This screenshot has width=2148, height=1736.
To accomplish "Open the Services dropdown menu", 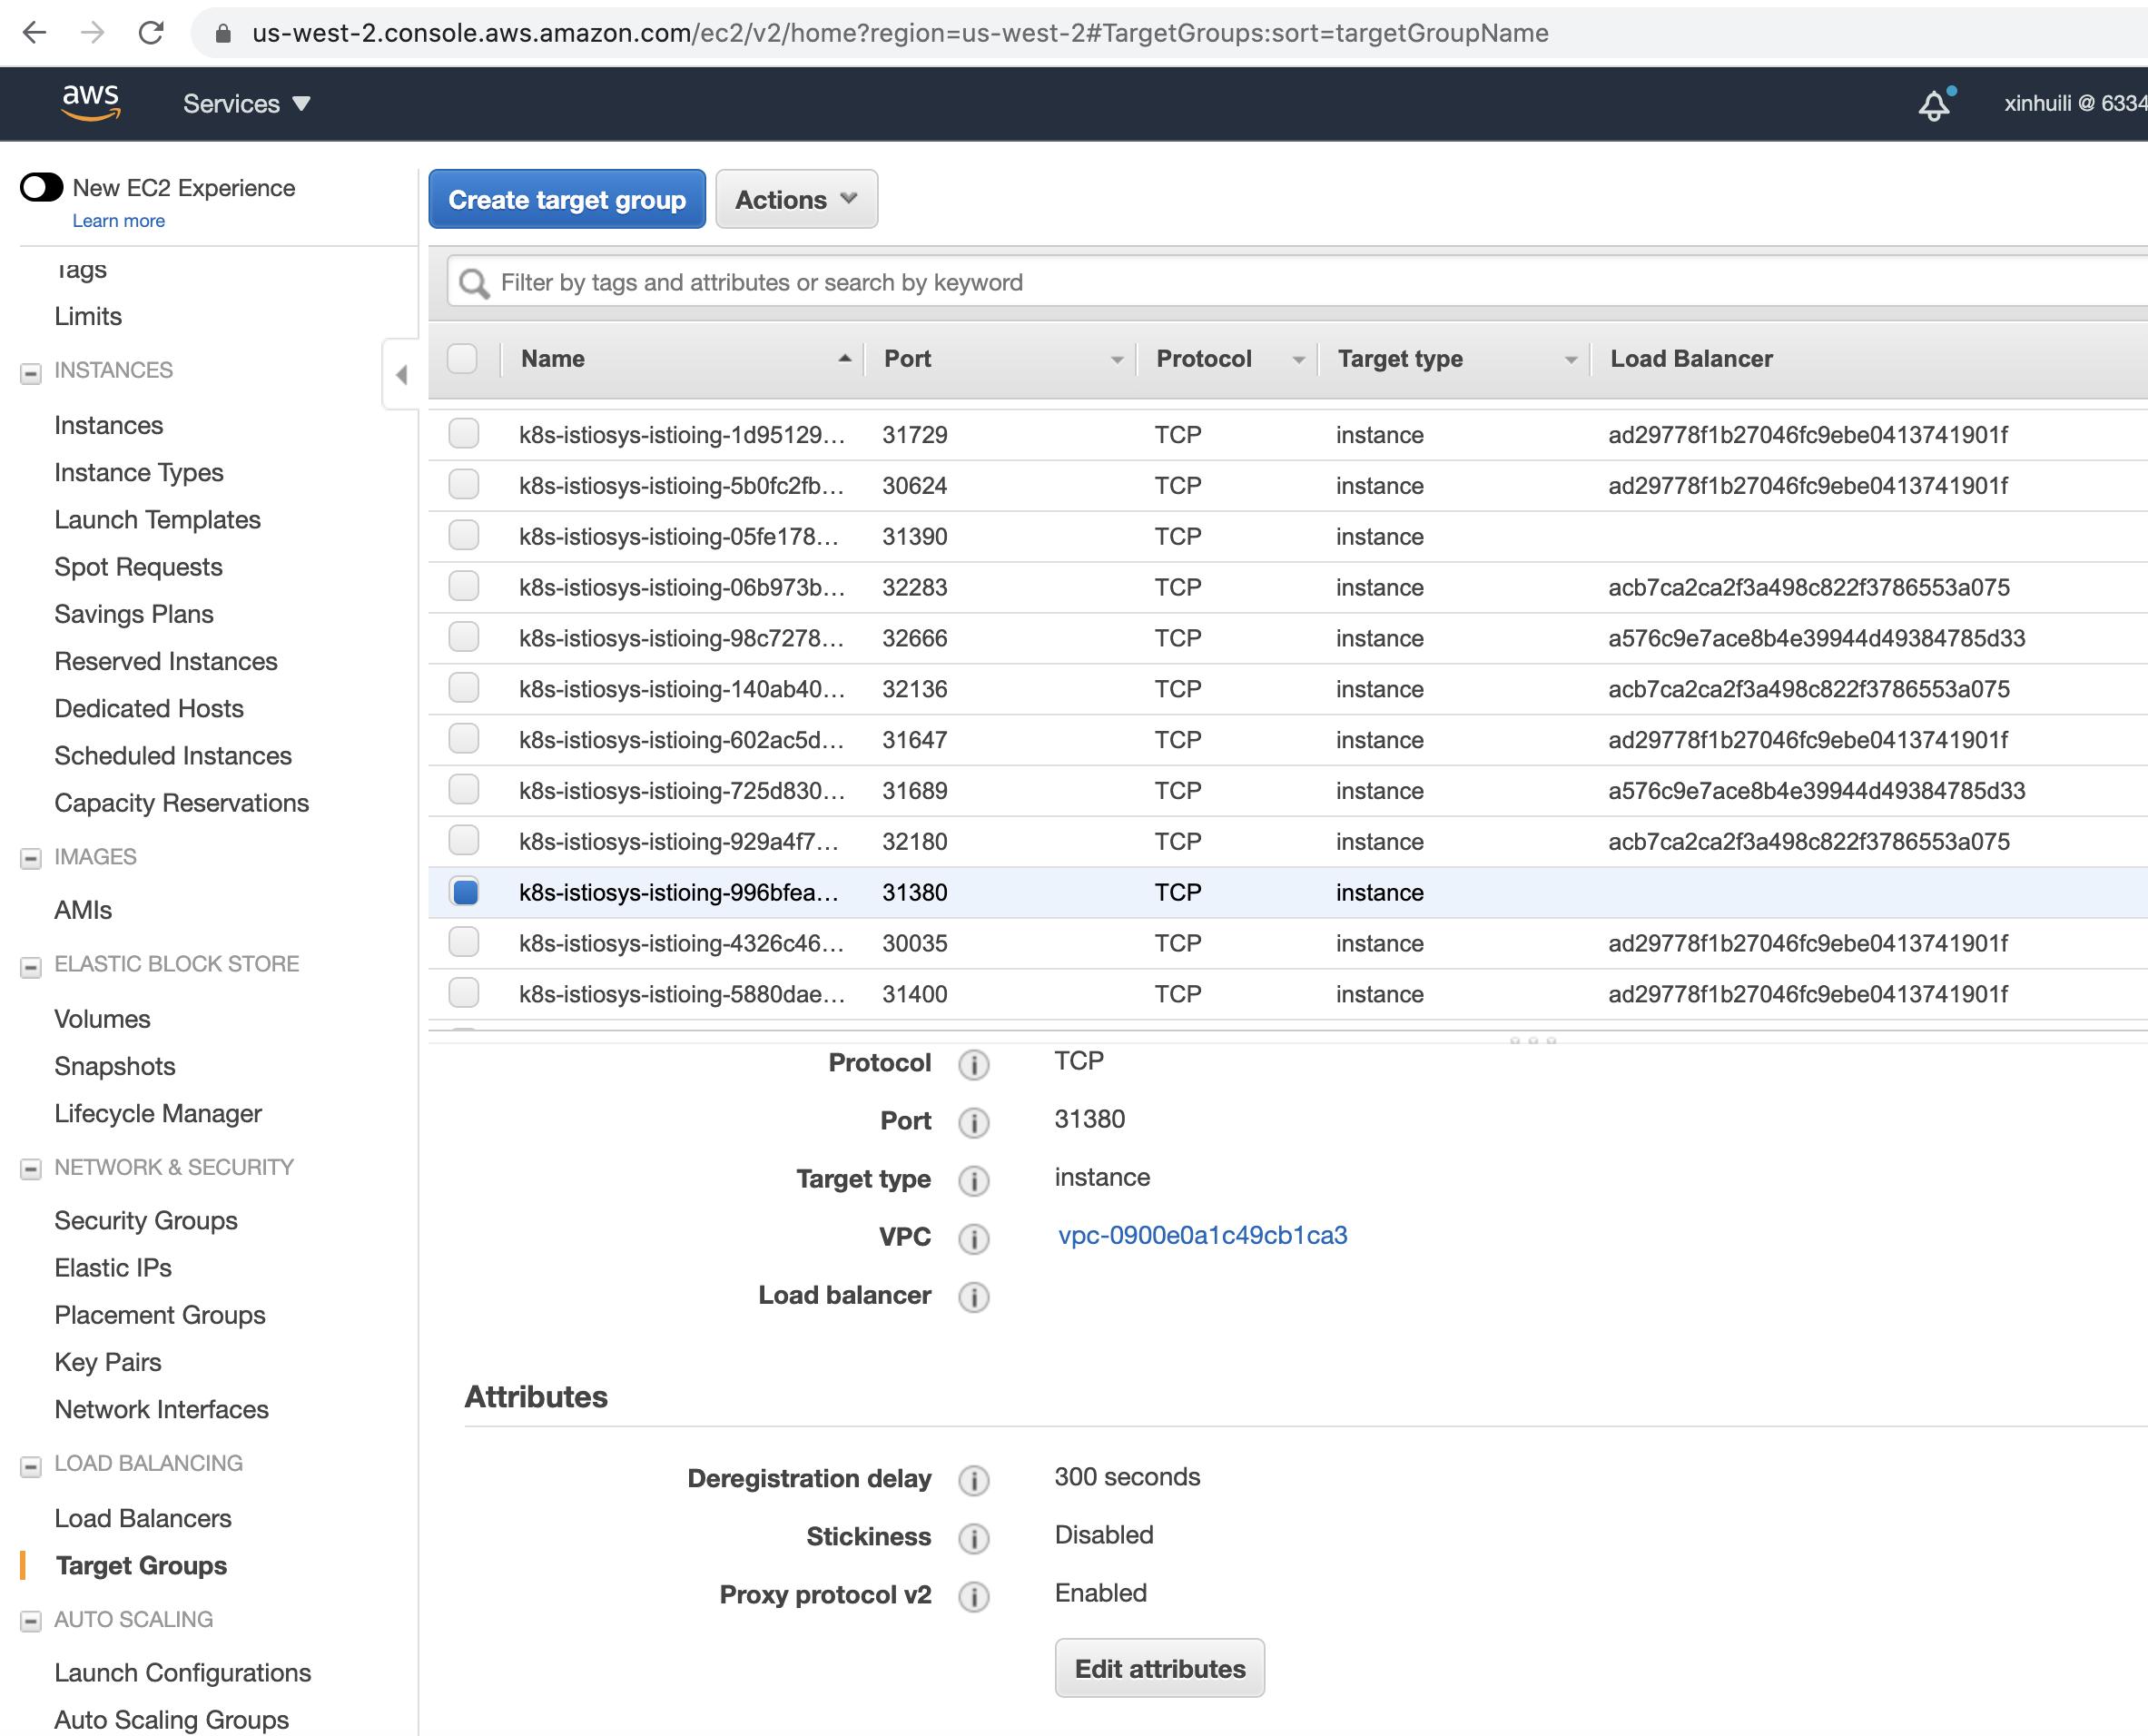I will pos(246,104).
